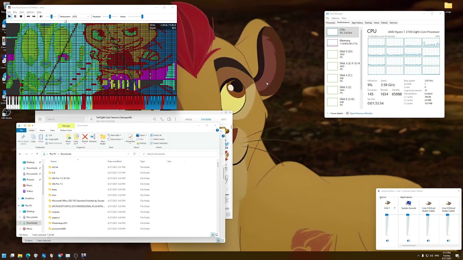Select Memory in Task Manager performance list
This screenshot has height=260, width=463.
[343, 42]
